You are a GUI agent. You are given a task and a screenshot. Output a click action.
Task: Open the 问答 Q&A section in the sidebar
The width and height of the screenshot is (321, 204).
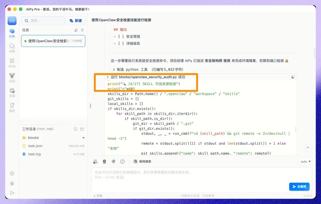pyautogui.click(x=12, y=48)
